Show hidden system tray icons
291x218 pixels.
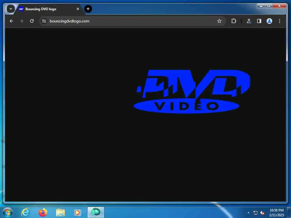pos(248,213)
